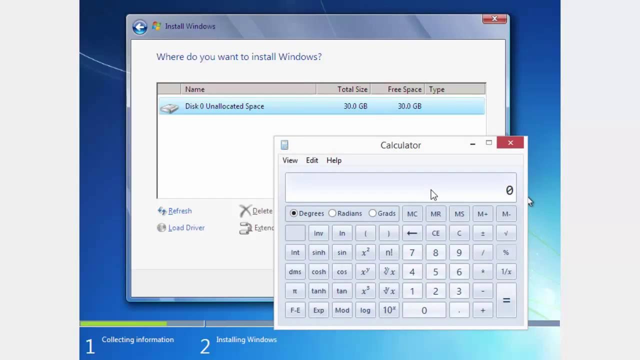Open the Calculator View menu

pyautogui.click(x=290, y=160)
